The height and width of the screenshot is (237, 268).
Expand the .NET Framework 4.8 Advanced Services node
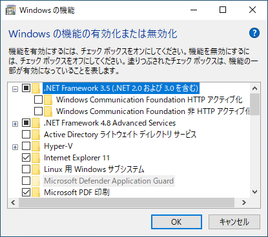[15, 124]
